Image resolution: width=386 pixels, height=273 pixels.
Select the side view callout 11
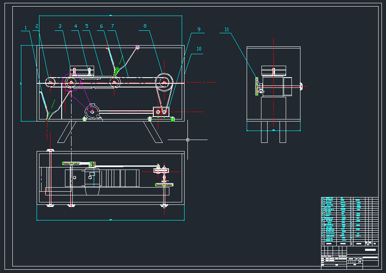coord(227,30)
